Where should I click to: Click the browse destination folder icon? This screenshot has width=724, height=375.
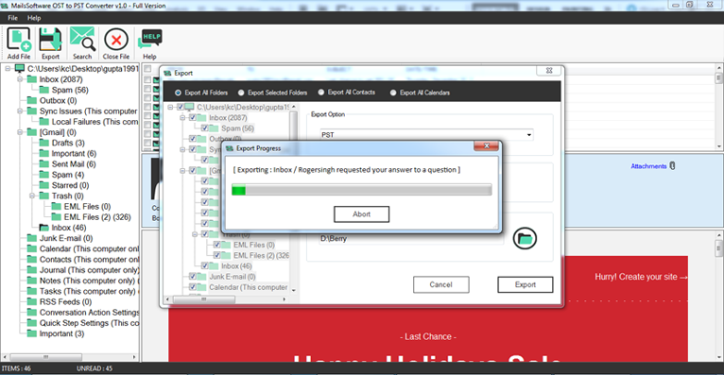525,238
